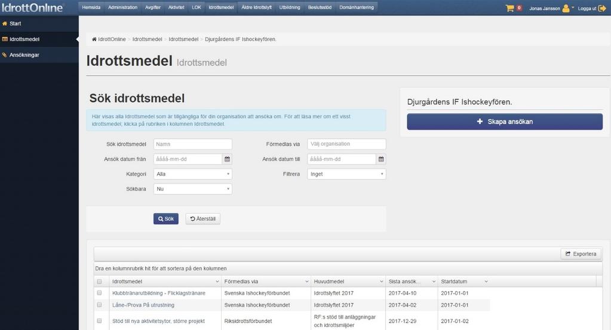Expand the Huvudmedel column header menu arrow
Image resolution: width=611 pixels, height=330 pixels.
pos(382,281)
